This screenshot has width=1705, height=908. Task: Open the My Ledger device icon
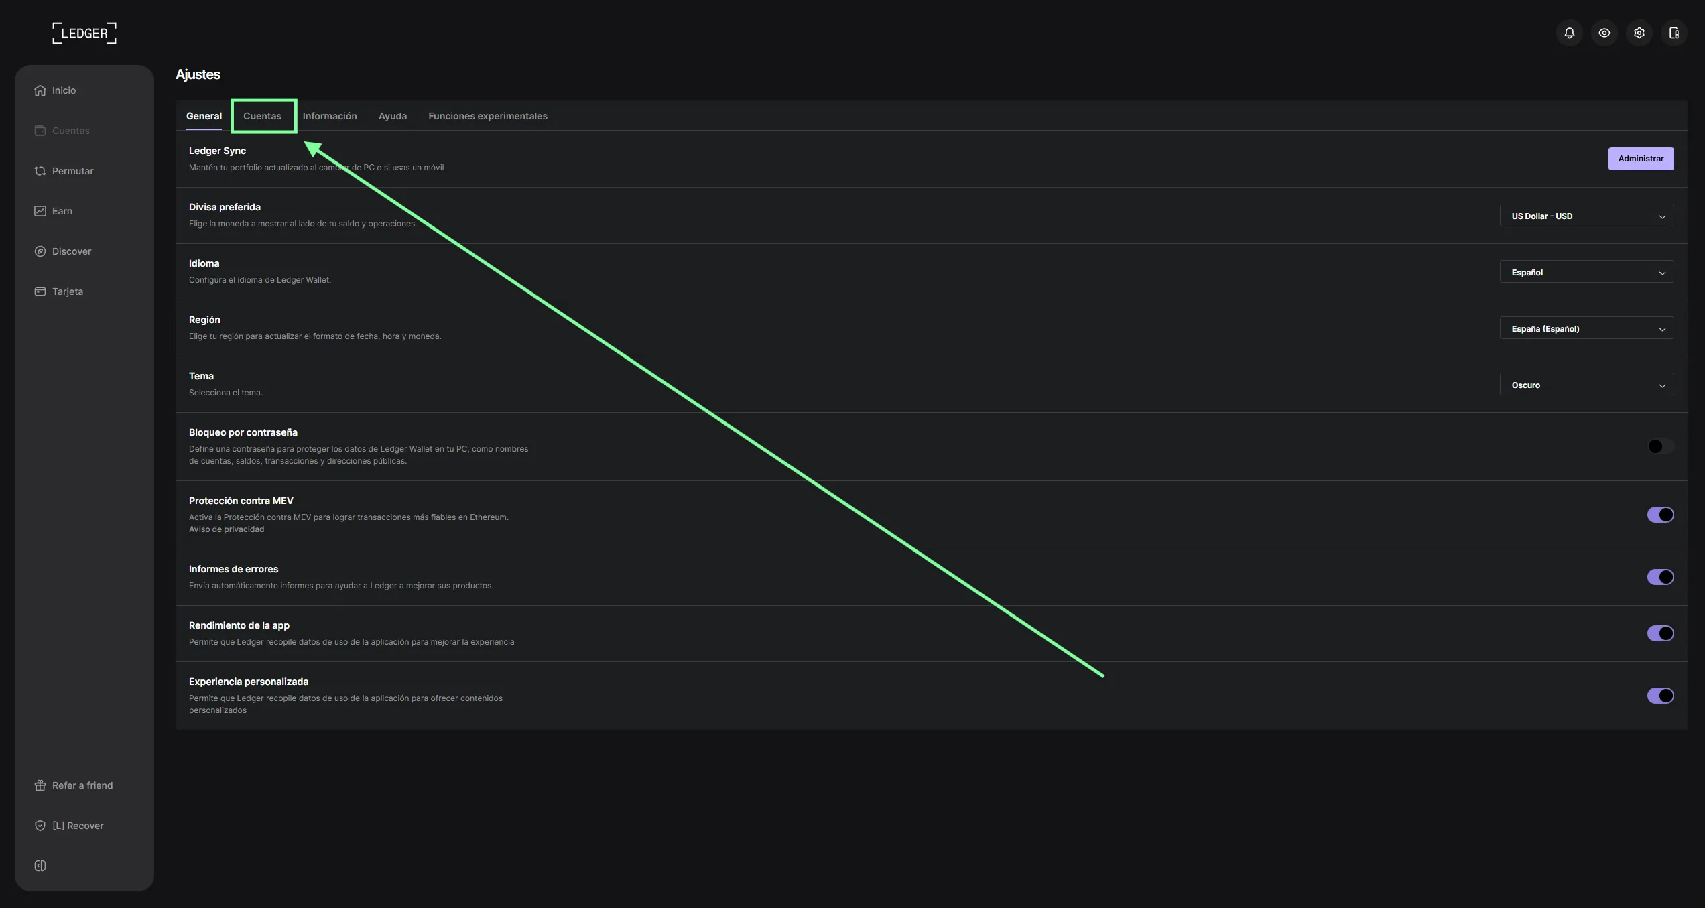coord(1674,33)
